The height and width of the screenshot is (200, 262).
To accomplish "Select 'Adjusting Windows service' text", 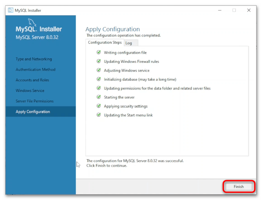I will pos(127,71).
